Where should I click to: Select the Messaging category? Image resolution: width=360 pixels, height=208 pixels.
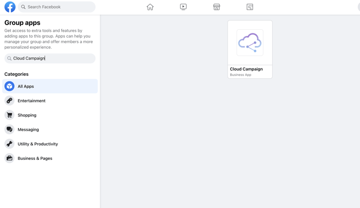(x=50, y=130)
